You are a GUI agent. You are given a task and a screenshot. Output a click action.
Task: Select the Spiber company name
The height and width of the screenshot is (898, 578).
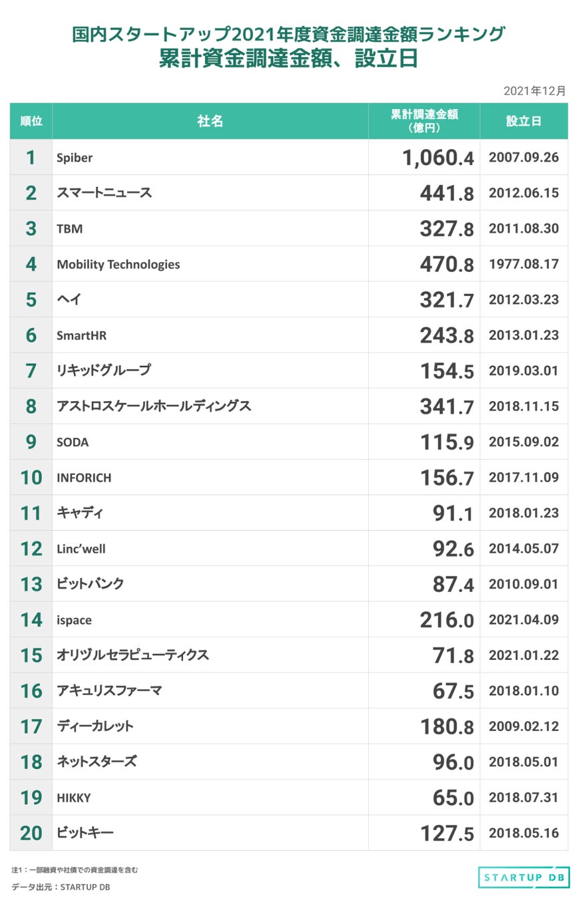point(75,158)
